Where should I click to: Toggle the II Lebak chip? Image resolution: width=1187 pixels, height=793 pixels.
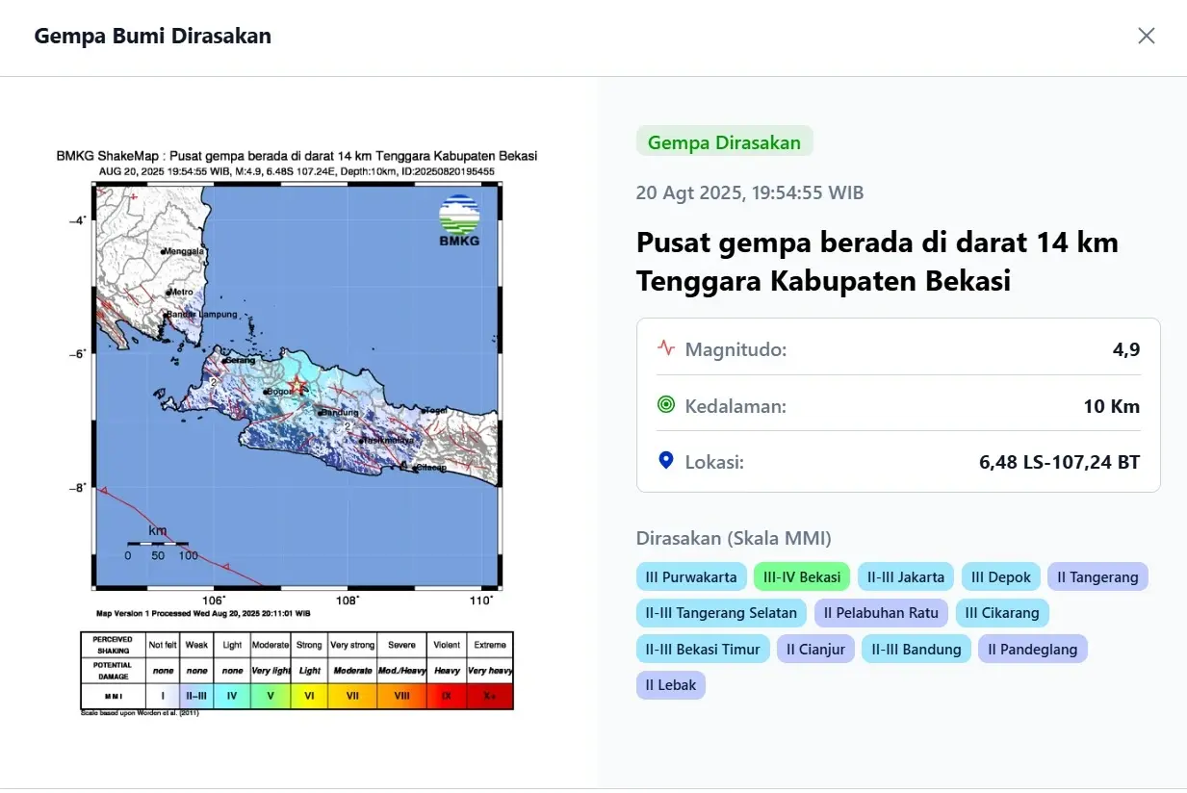tap(670, 684)
